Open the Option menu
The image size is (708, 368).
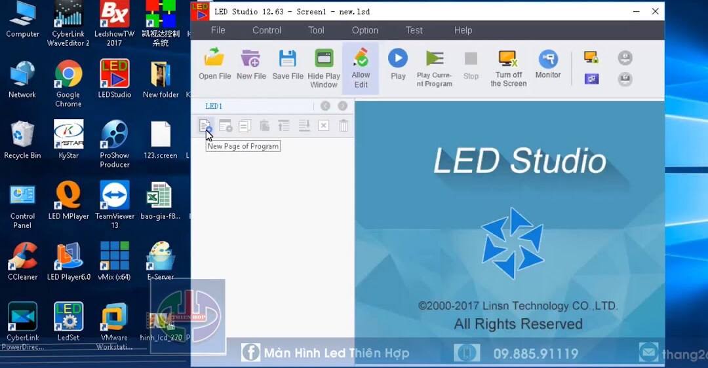[x=365, y=30]
